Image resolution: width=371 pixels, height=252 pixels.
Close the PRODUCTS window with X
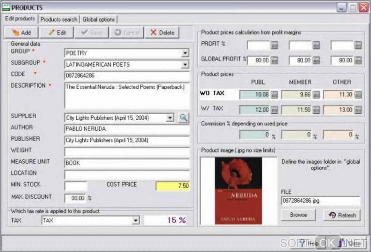pyautogui.click(x=363, y=8)
